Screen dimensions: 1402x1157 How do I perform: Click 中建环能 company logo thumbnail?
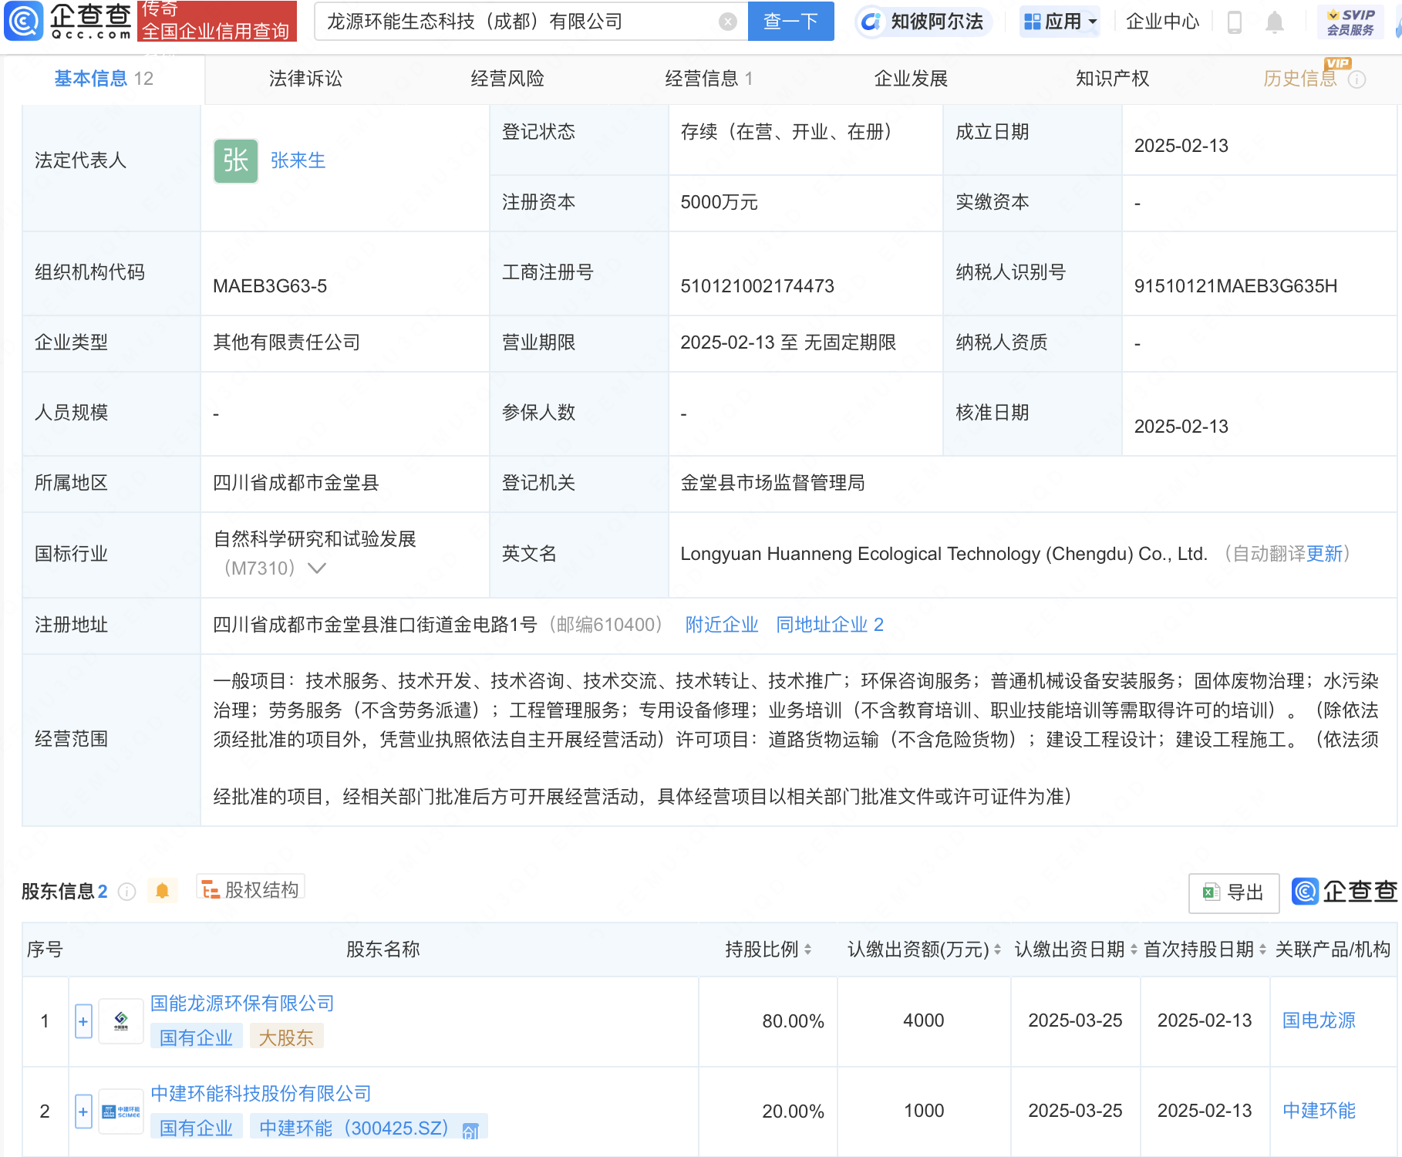pyautogui.click(x=121, y=1111)
